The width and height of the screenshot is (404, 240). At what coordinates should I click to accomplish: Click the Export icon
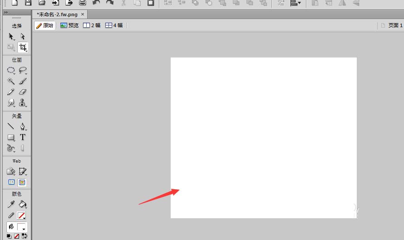[x=69, y=3]
